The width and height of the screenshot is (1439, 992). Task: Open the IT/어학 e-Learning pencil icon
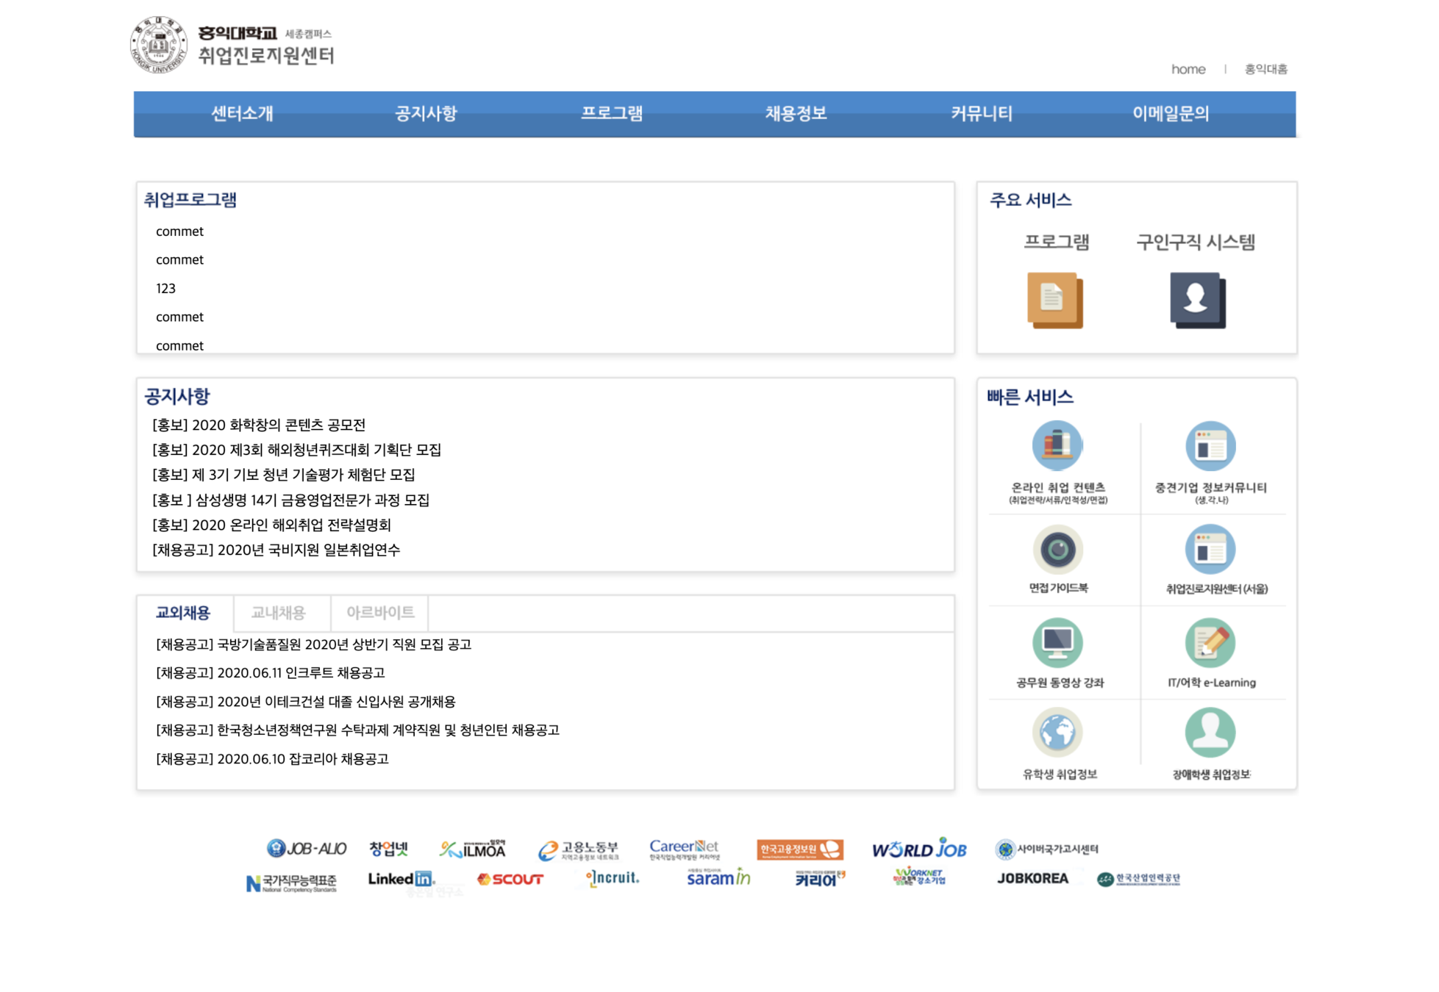pyautogui.click(x=1210, y=643)
